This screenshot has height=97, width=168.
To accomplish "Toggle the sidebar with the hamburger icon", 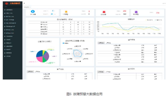I will (24, 3).
